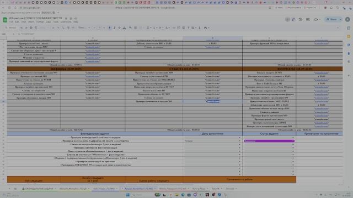Collapse the toolbar with the chevron

point(338,28)
